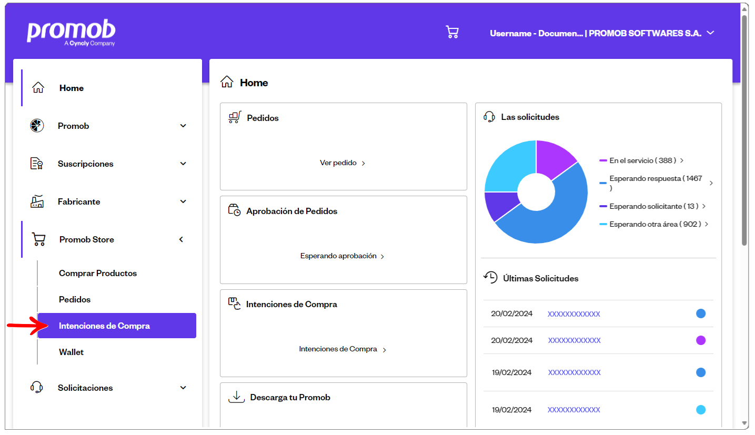Screen dimensions: 755x435
Task: Open the shopping cart icon in header
Action: click(452, 33)
